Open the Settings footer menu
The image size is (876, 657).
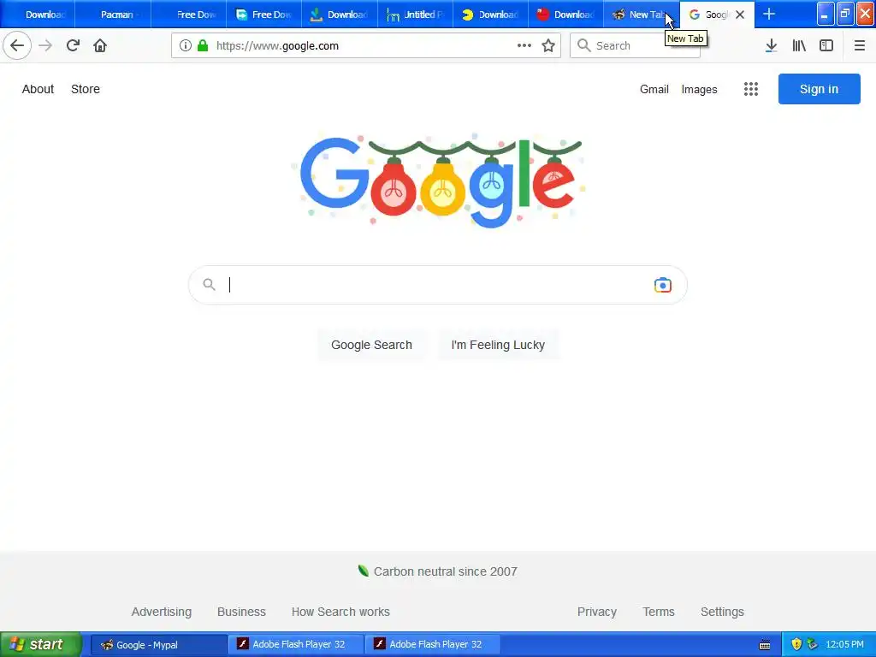[x=722, y=612]
